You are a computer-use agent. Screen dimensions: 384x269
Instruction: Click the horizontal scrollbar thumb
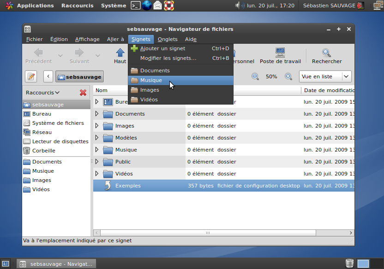coord(208,233)
